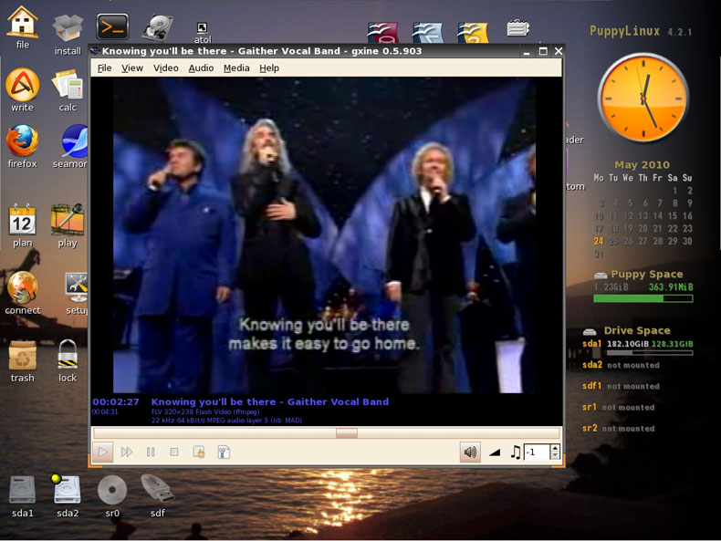This screenshot has height=541, width=721.
Task: Click the music note audio channel icon
Action: tap(516, 453)
